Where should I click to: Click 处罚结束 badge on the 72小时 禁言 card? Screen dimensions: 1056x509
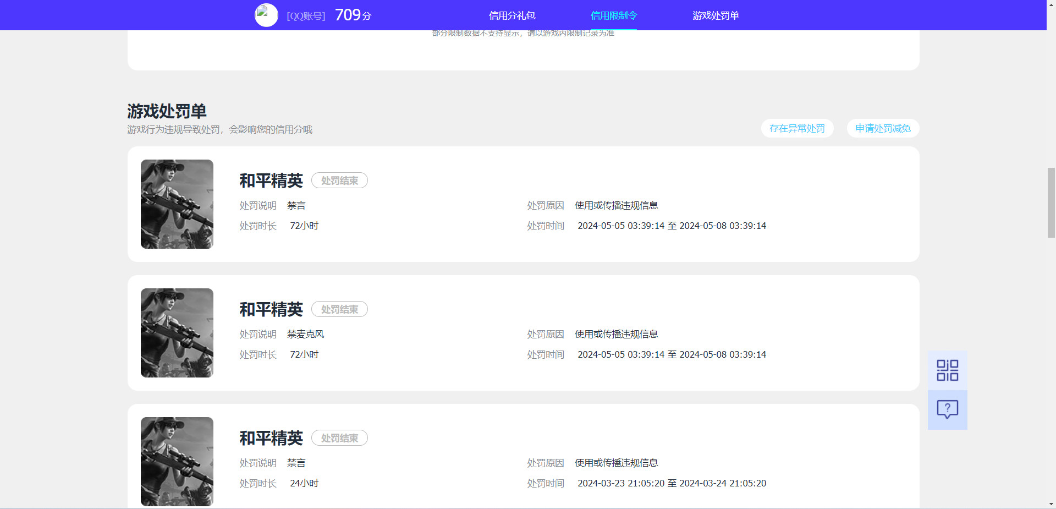pos(339,180)
